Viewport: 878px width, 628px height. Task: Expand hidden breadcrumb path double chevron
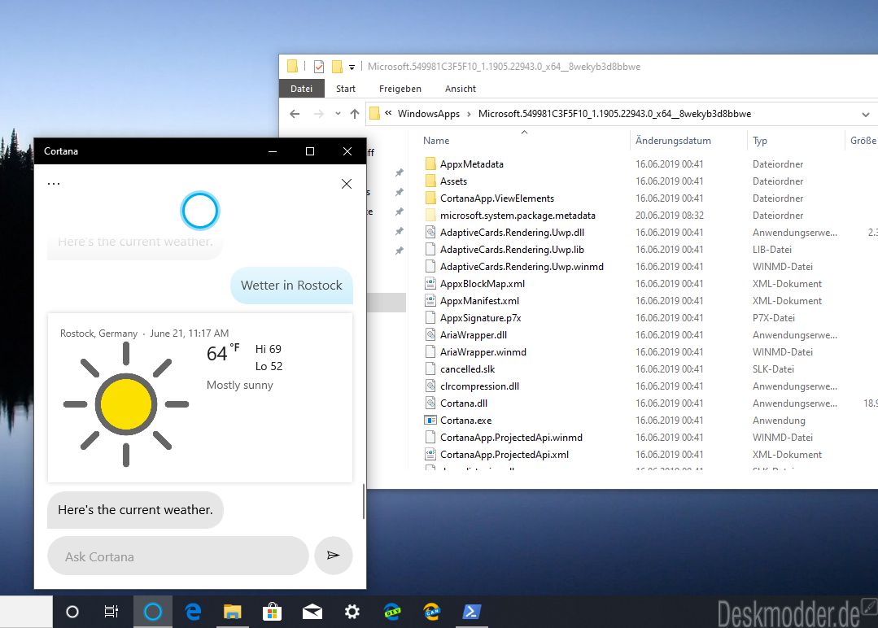tap(388, 113)
